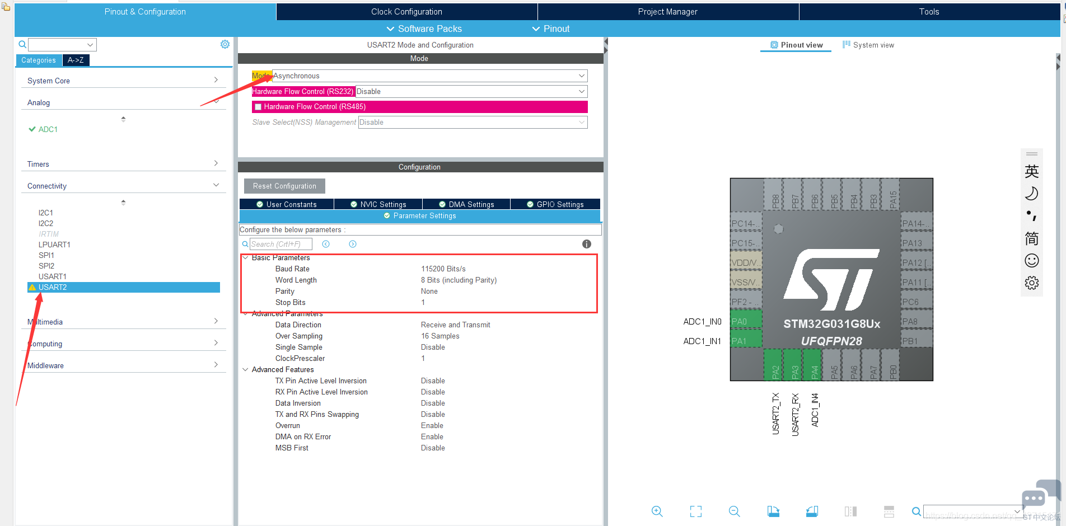Click the Baud Rate value 115200 Bits/s
Screen dimensions: 1066x526
point(443,269)
